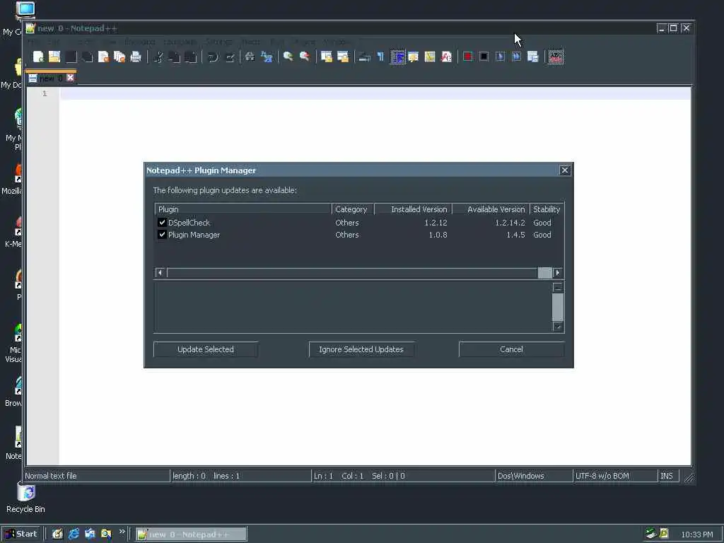Toggle Show All Characters pilcrow icon
The image size is (724, 543).
(x=380, y=57)
